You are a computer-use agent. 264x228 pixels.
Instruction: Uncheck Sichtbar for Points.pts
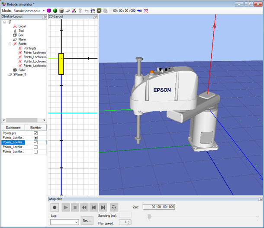[x=35, y=132]
